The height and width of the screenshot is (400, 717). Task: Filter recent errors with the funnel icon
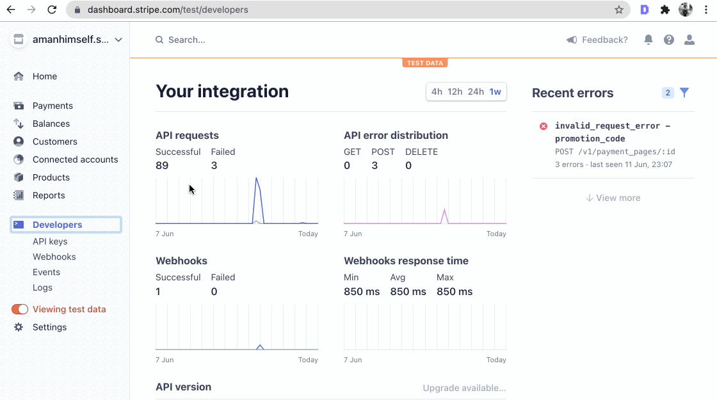684,93
